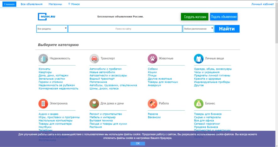The image size is (278, 147).
Task: Open the Кошки link
Action: [152, 72]
